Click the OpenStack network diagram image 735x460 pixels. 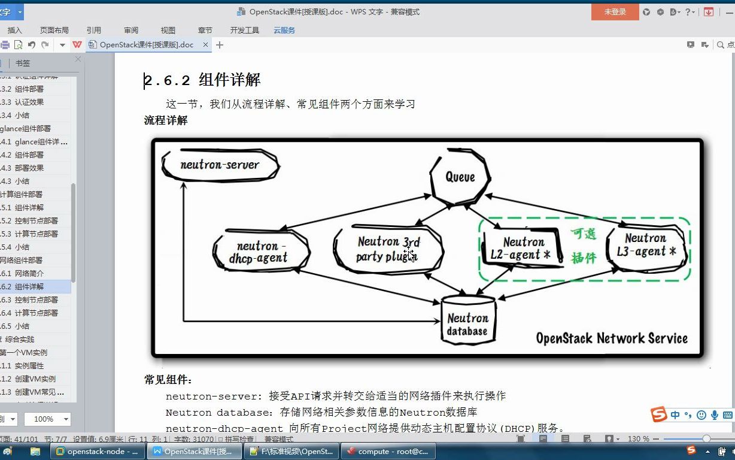coord(427,247)
